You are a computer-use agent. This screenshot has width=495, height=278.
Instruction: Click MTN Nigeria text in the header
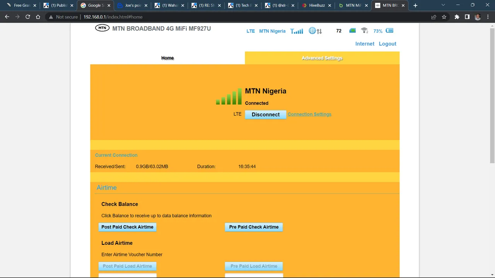pos(272,31)
